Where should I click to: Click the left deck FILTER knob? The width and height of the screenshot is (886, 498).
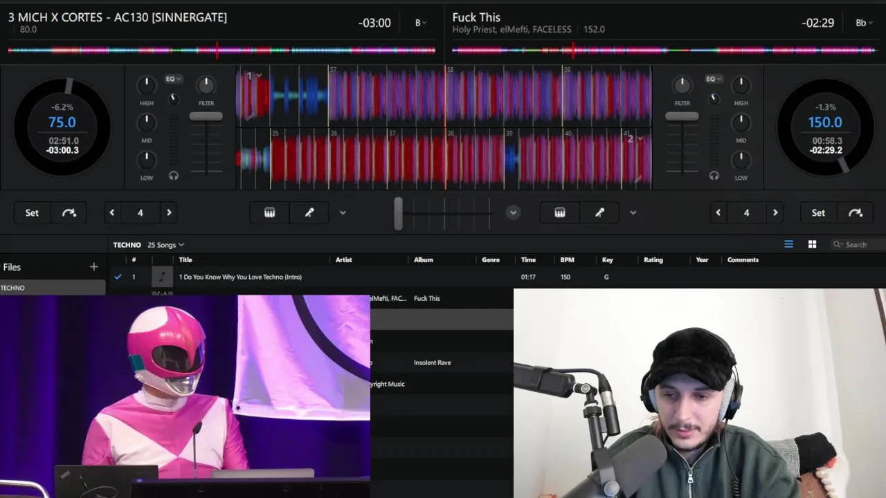point(206,85)
